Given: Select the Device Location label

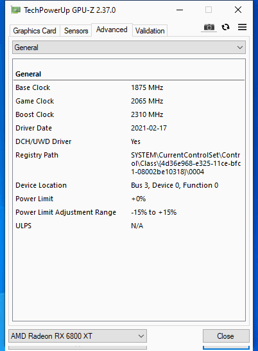Looking at the screenshot, I should pos(41,185).
